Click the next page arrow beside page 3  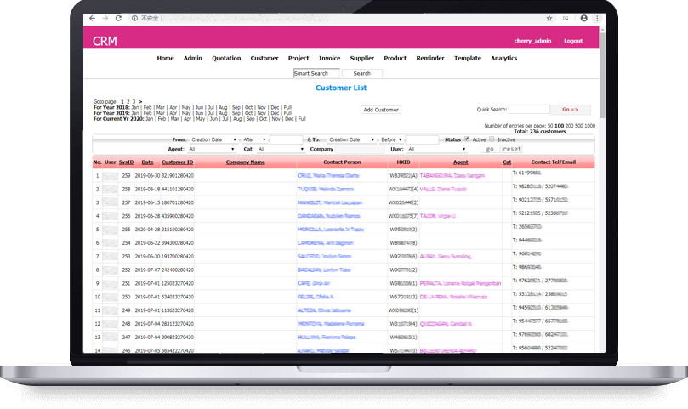point(140,101)
